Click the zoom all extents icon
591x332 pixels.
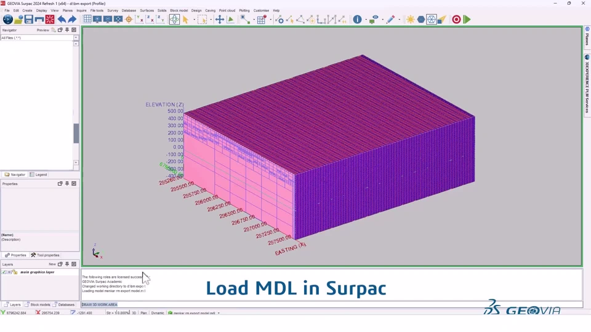point(118,19)
